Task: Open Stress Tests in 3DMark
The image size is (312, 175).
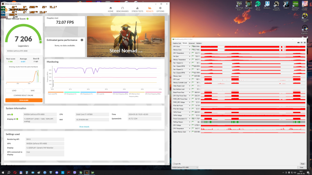Action: coord(137,9)
